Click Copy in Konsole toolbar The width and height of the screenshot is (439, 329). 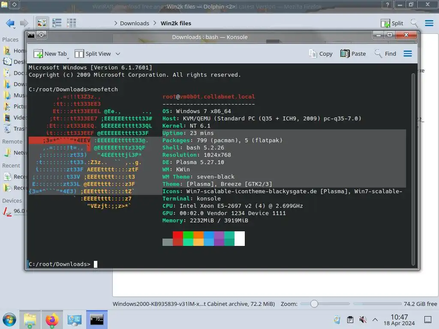point(321,54)
